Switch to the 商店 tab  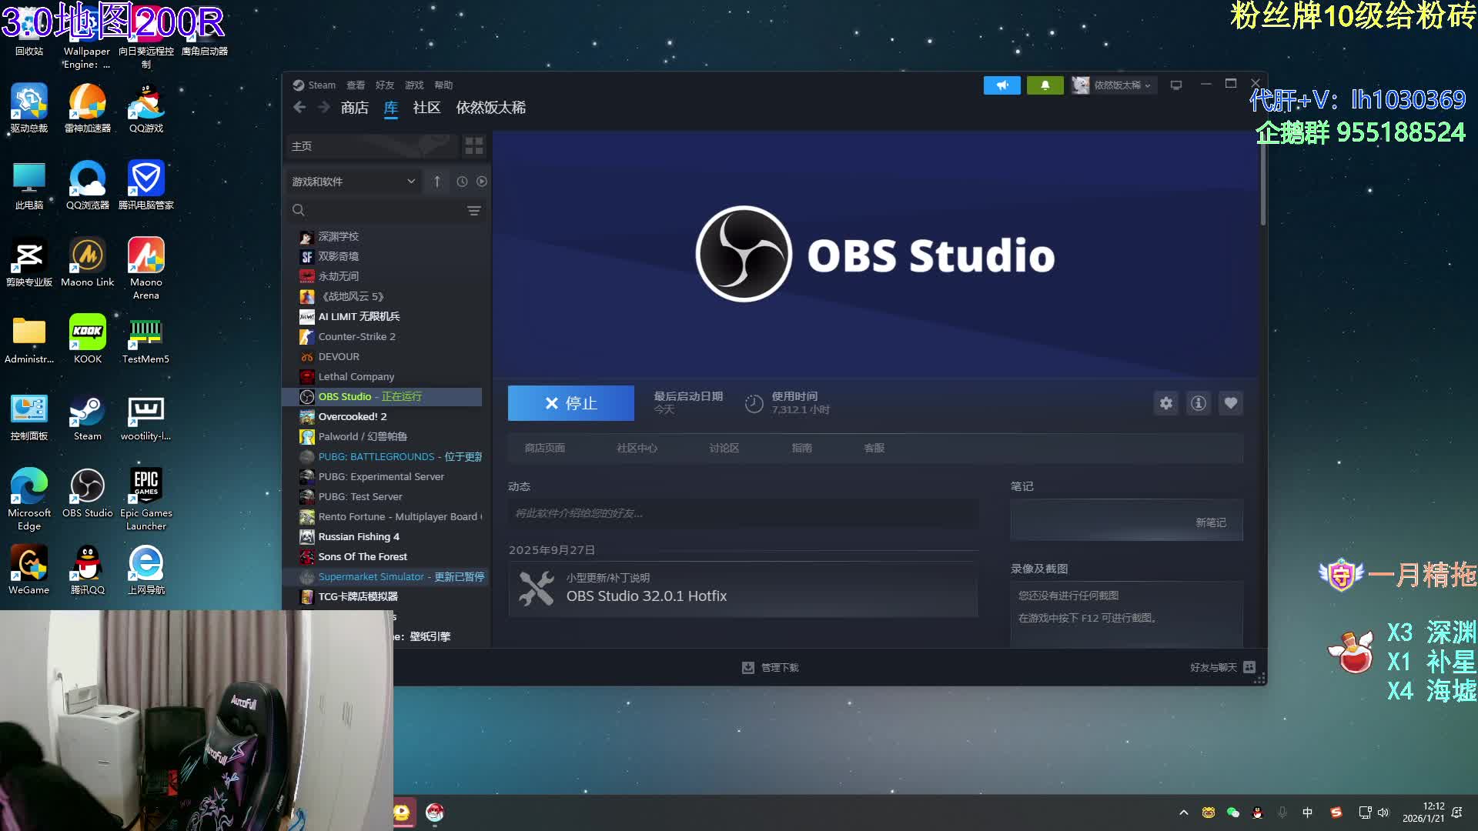coord(354,108)
